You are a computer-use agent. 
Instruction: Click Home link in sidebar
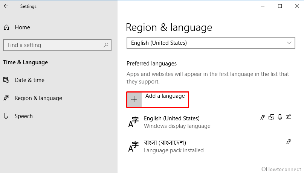pos(23,27)
